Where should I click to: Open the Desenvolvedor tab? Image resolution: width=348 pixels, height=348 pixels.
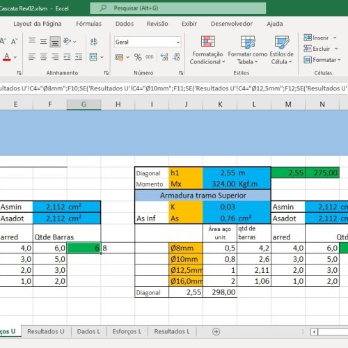coord(232,24)
